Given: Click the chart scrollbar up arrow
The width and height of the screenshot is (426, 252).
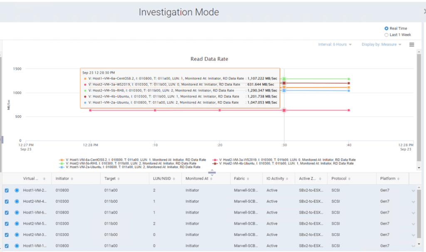Looking at the screenshot, I should (419, 51).
